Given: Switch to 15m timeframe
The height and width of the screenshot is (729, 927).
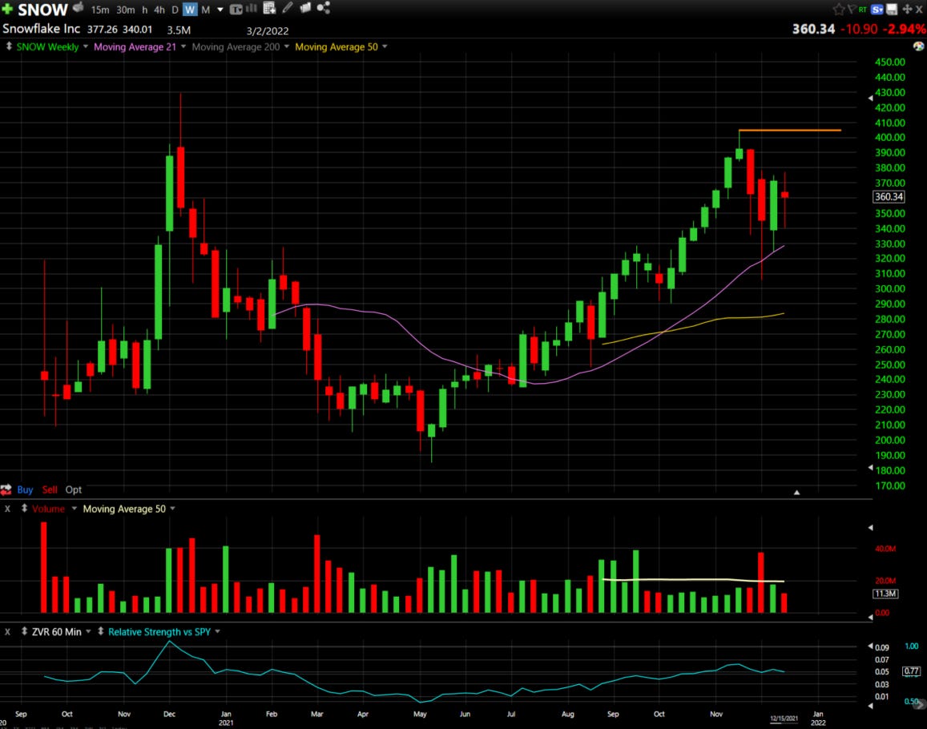Looking at the screenshot, I should [x=100, y=10].
